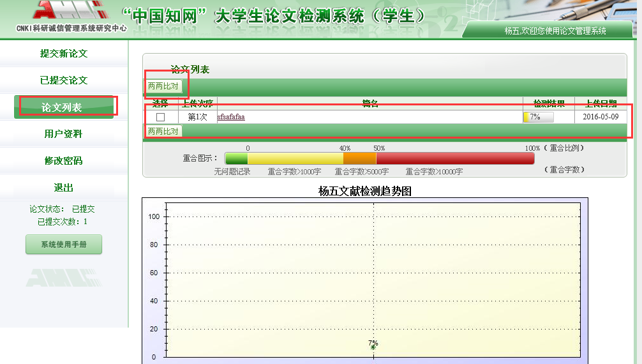Click the 杨五文献检测趋势图 chart title
Viewport: 642px width, 364px height.
365,191
